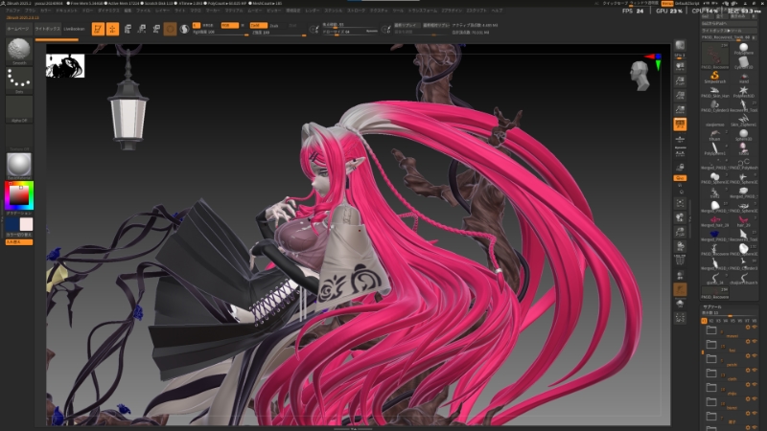Screen dimensions: 767x431
Task: Pick the SimpleBrush tool
Action: [715, 76]
